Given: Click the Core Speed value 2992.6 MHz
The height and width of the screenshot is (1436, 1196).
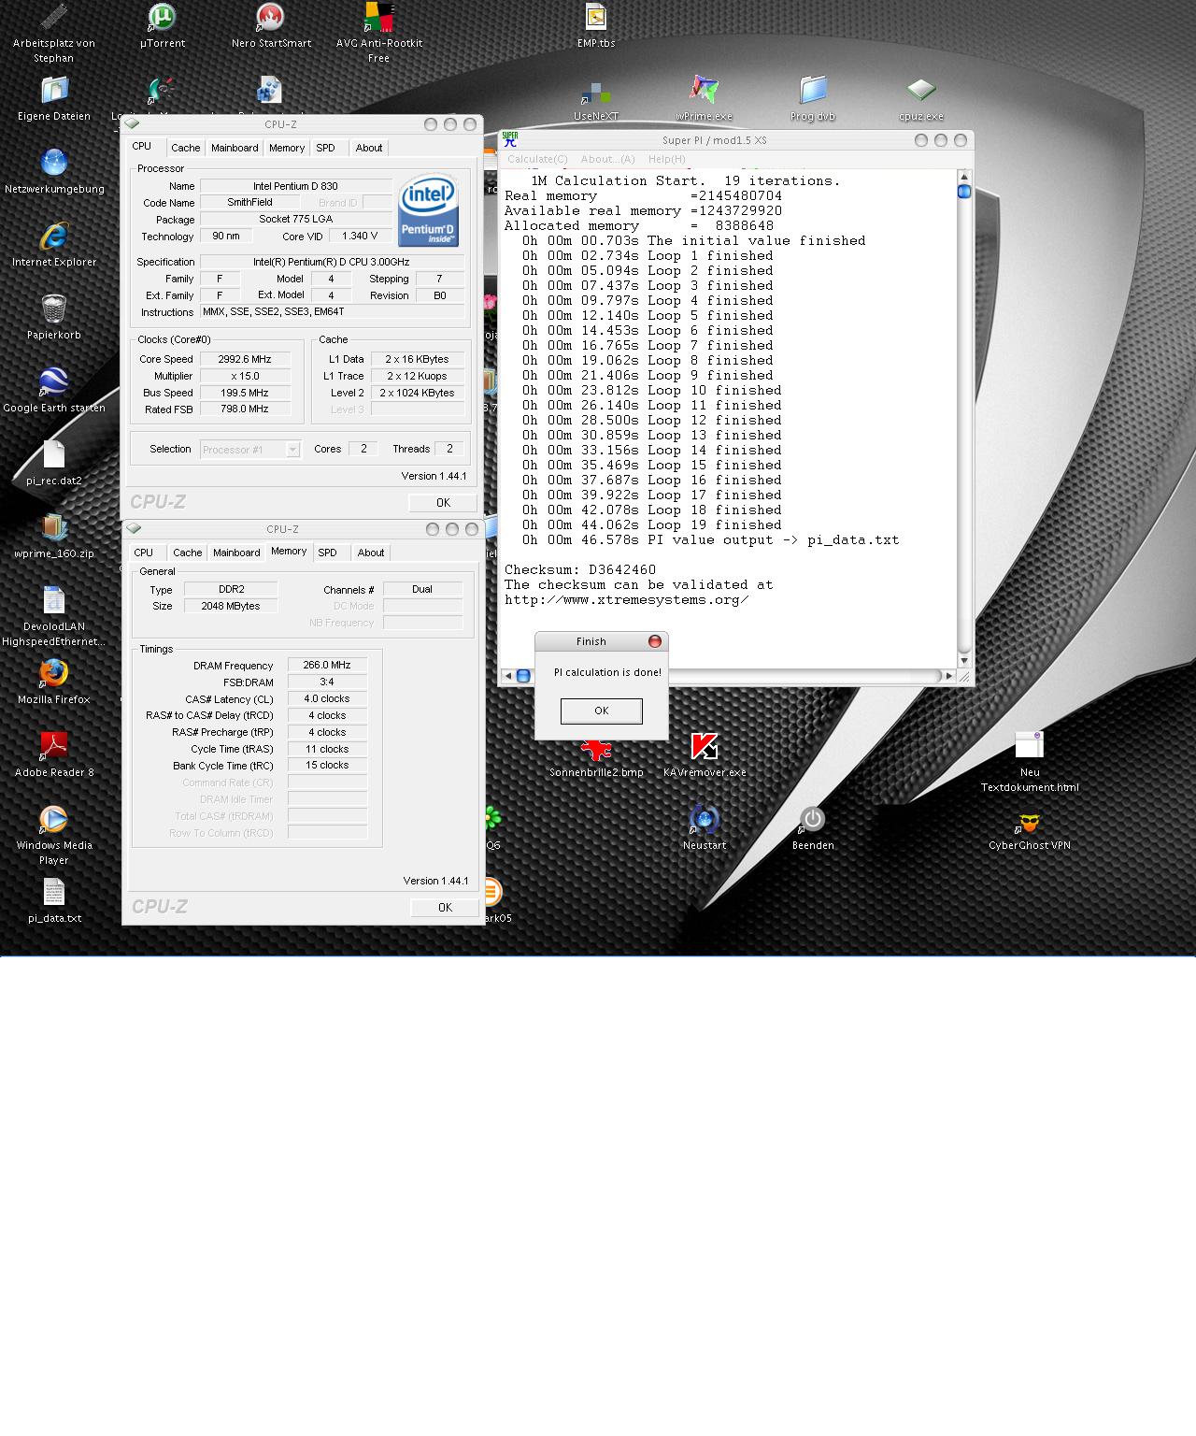Looking at the screenshot, I should coord(245,359).
